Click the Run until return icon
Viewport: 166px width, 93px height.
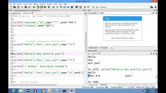pos(65,7)
